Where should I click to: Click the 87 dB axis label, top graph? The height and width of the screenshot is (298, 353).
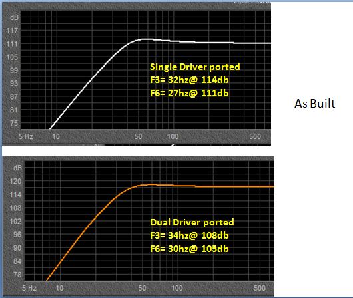(13, 96)
